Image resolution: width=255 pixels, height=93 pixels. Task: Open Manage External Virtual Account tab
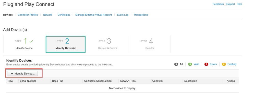tap(93, 15)
